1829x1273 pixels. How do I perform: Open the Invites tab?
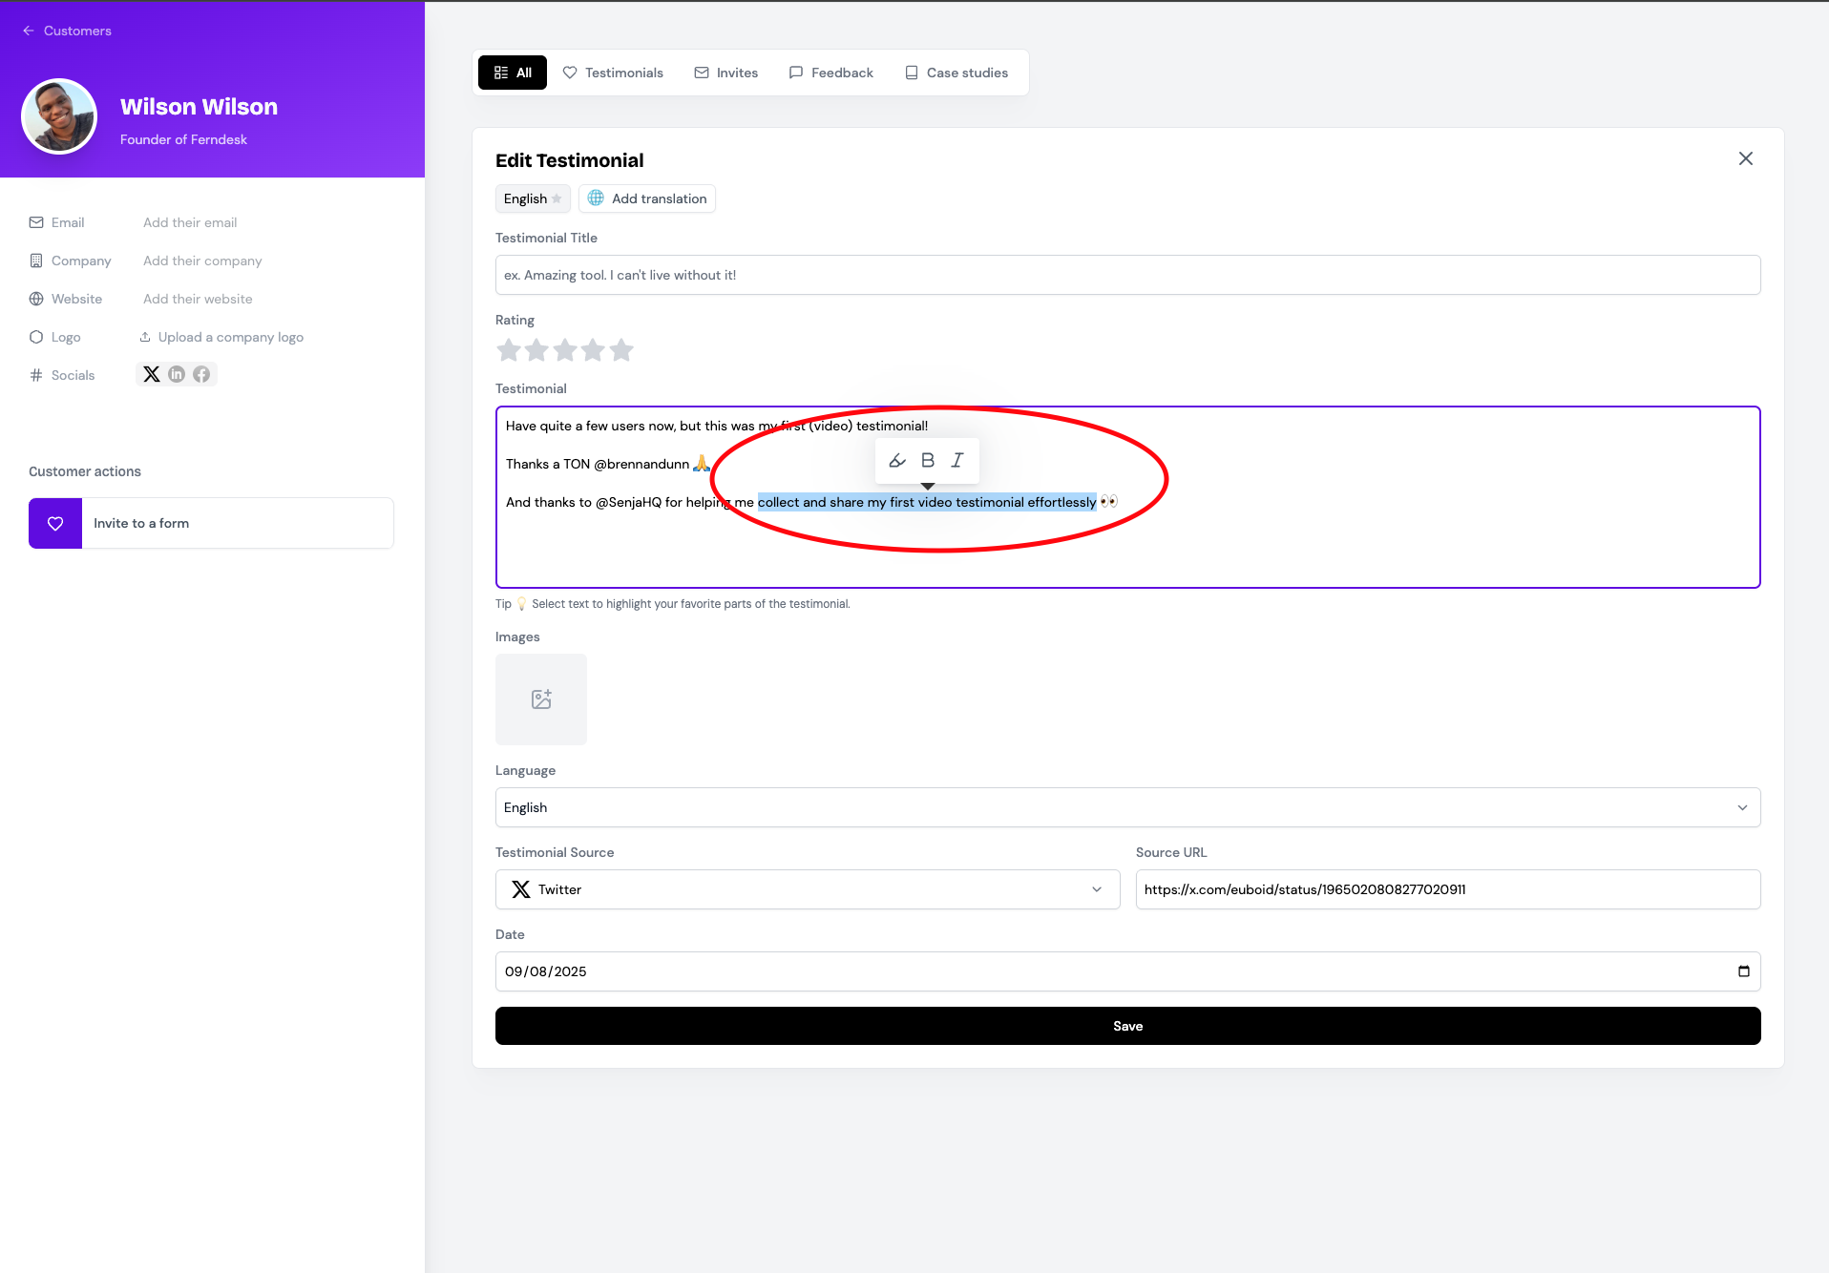click(726, 73)
